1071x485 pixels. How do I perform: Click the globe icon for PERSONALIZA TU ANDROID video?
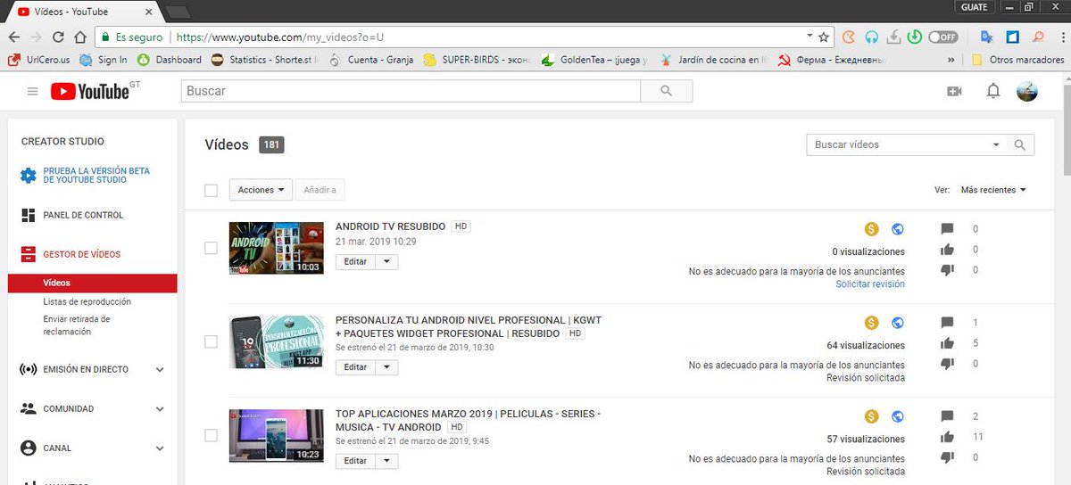(898, 323)
